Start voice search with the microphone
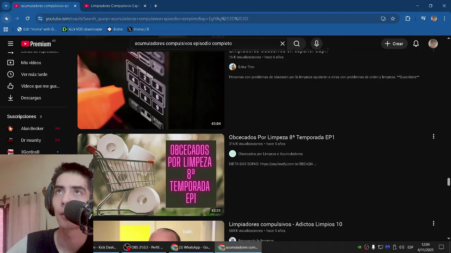Screen dimensions: 451x253 click(316, 44)
